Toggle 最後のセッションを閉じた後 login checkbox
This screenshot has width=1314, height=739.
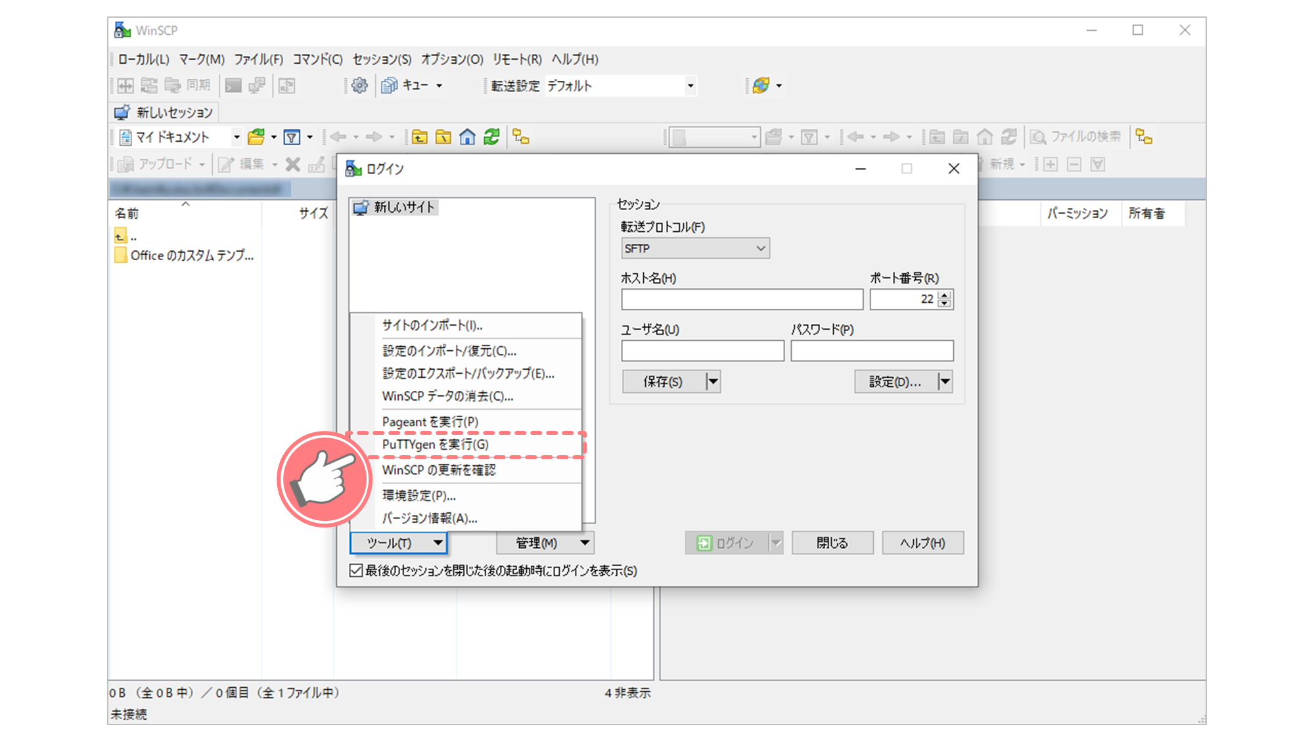[356, 571]
